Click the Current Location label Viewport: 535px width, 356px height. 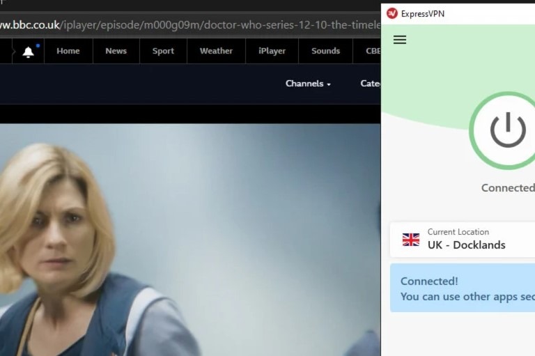point(458,232)
